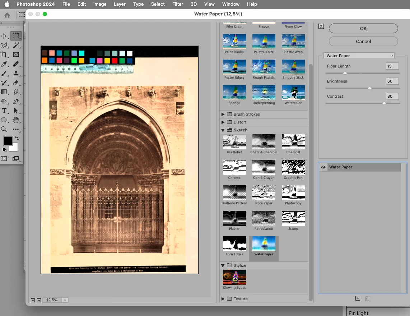Pick the Eyedropper tool
Screen dimensions: 410x316
(4, 64)
